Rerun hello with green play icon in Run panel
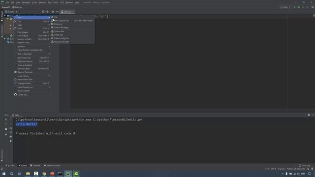 6,119
